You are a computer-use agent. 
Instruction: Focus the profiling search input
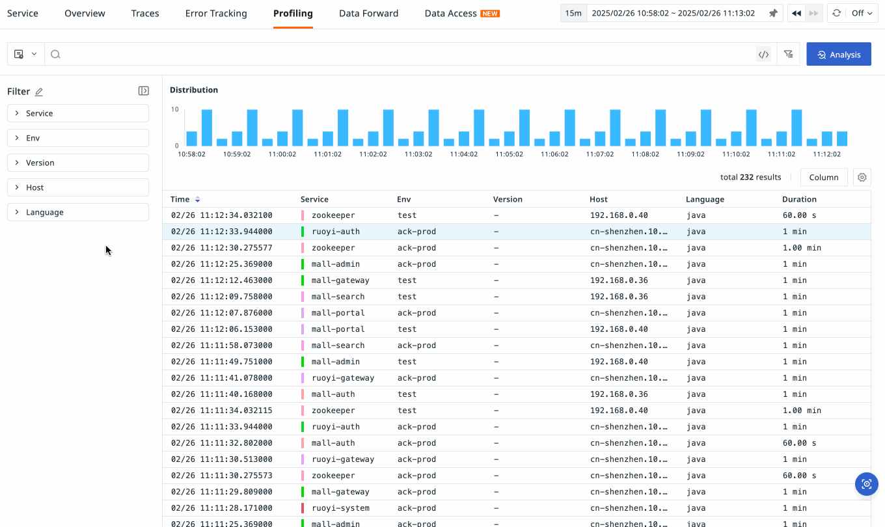coord(407,55)
